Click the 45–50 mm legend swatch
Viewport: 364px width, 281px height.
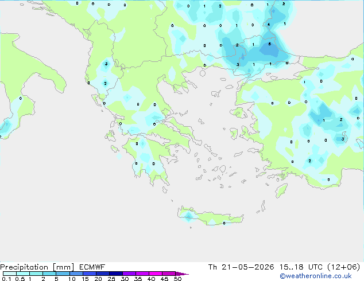[x=169, y=274]
